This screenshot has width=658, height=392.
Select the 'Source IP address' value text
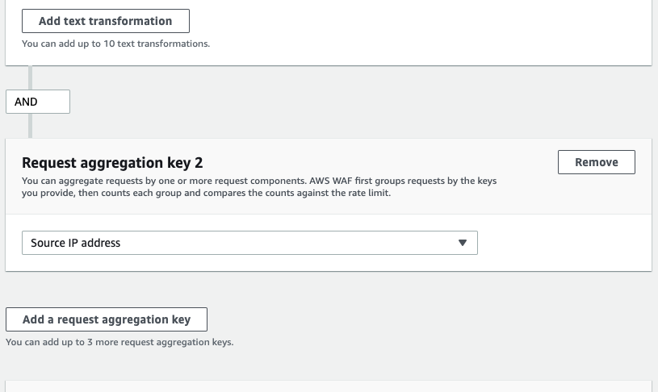pos(76,243)
